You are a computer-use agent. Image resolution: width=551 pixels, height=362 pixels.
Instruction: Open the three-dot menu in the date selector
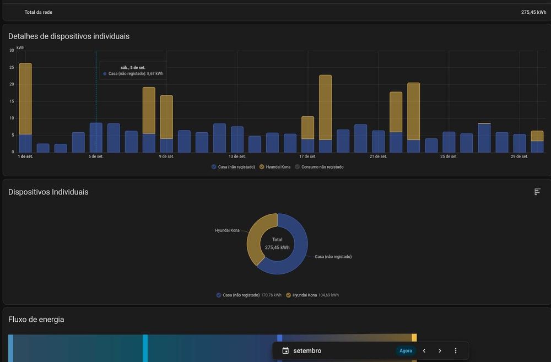(x=456, y=351)
